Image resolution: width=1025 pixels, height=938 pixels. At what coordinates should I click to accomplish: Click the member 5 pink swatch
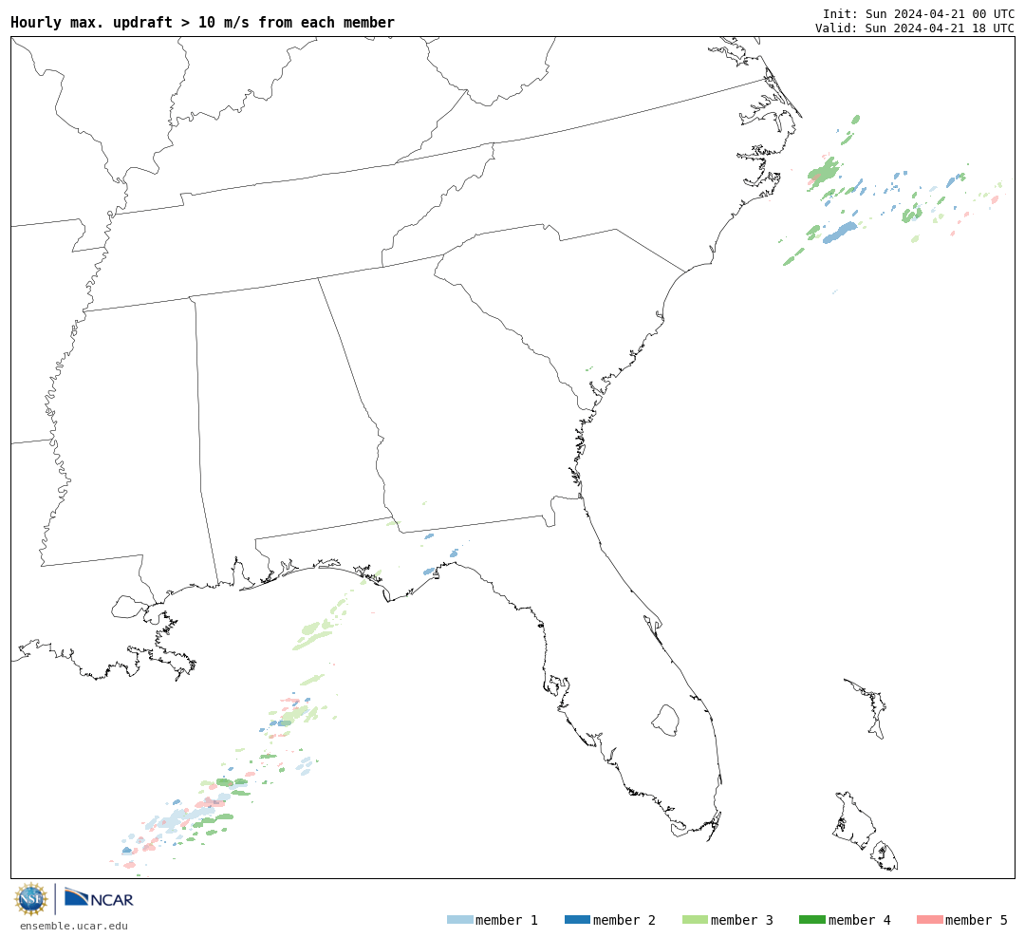coord(929,919)
